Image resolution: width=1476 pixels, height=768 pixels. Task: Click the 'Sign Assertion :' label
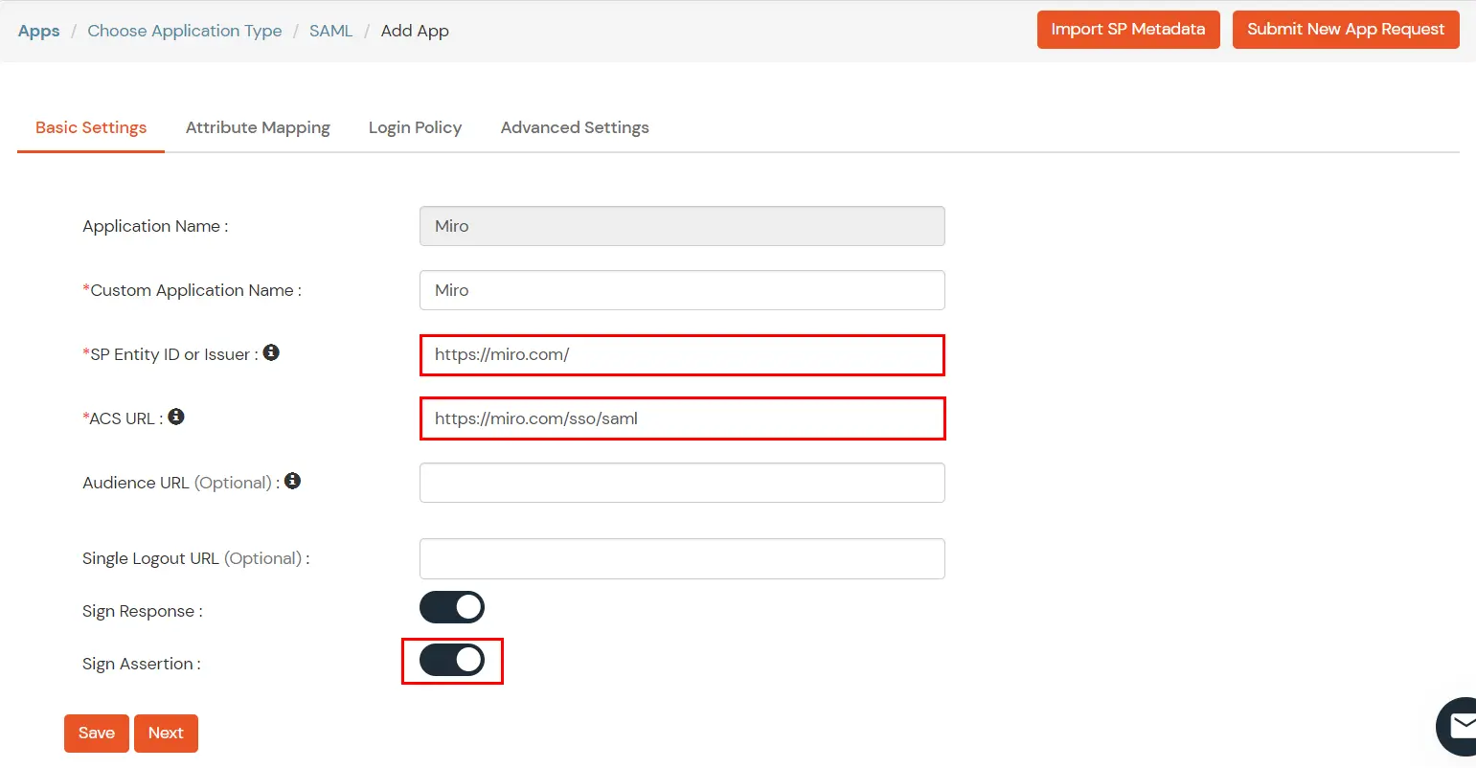tap(142, 664)
